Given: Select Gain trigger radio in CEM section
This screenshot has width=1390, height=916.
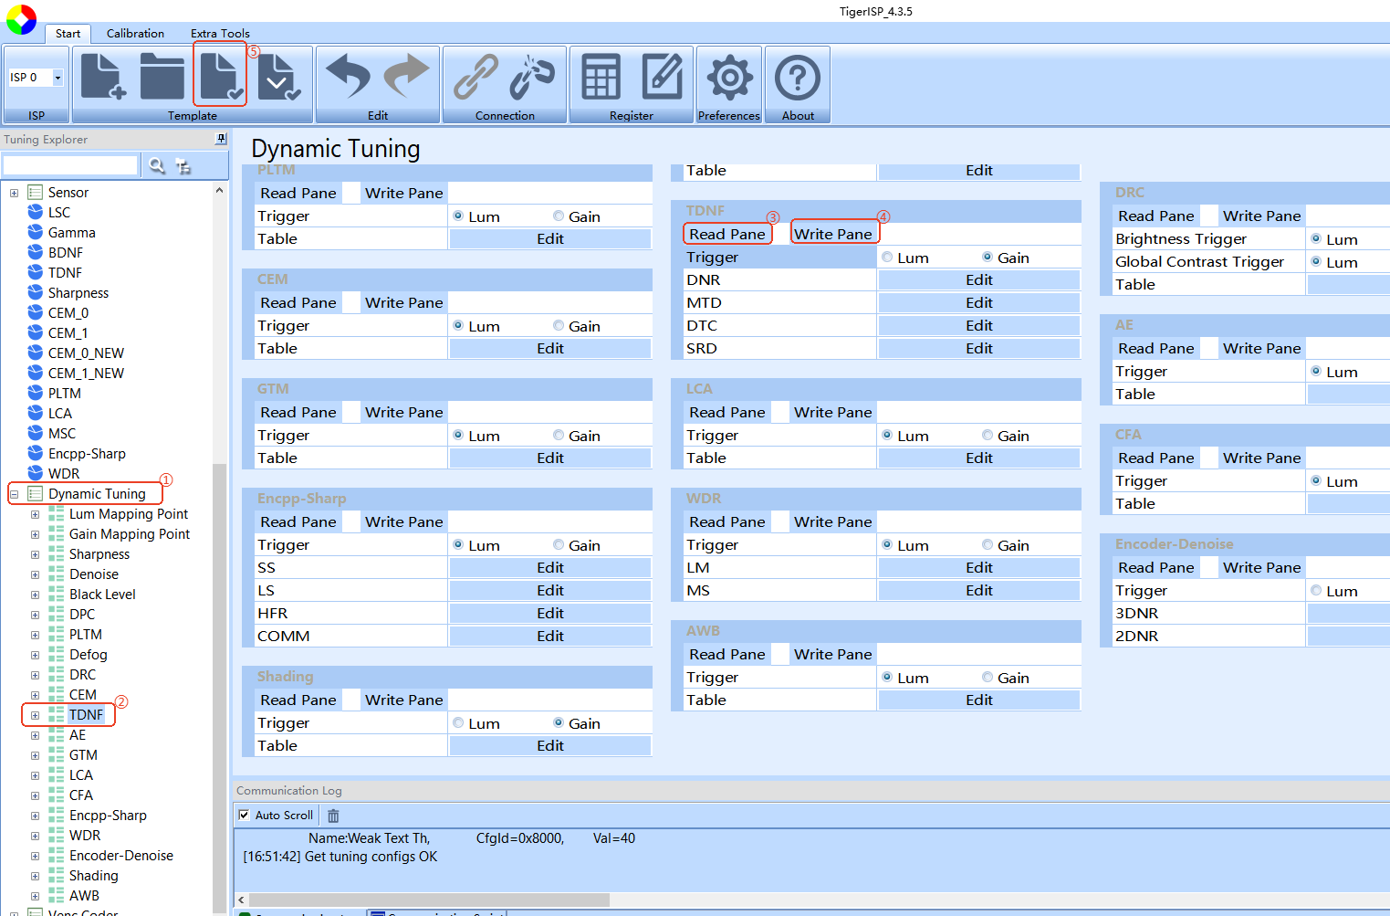Looking at the screenshot, I should pos(559,326).
